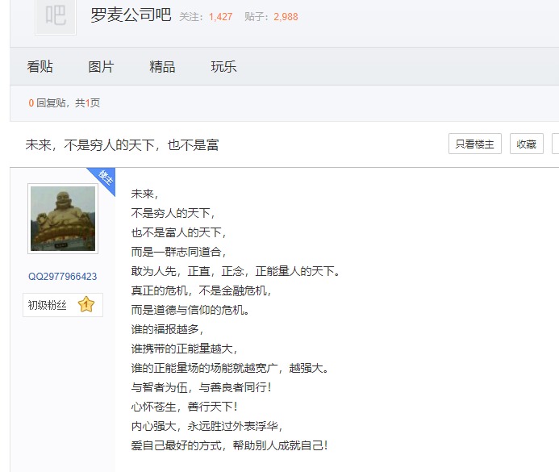Open the 精品 tab
The image size is (559, 472).
163,67
